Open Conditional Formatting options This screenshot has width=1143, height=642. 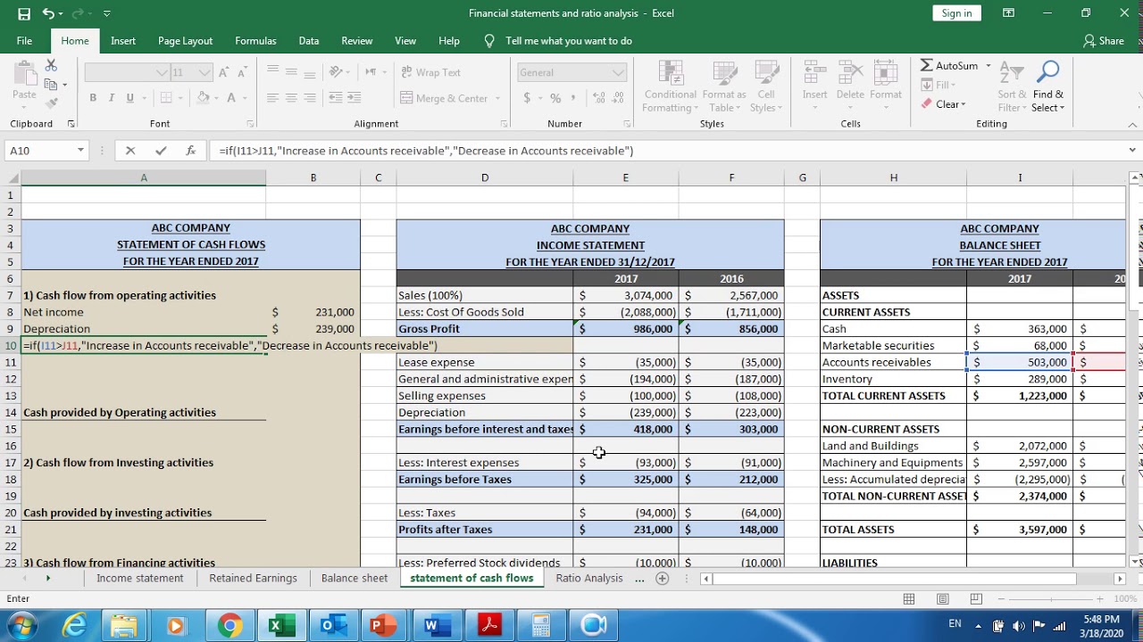(x=671, y=86)
